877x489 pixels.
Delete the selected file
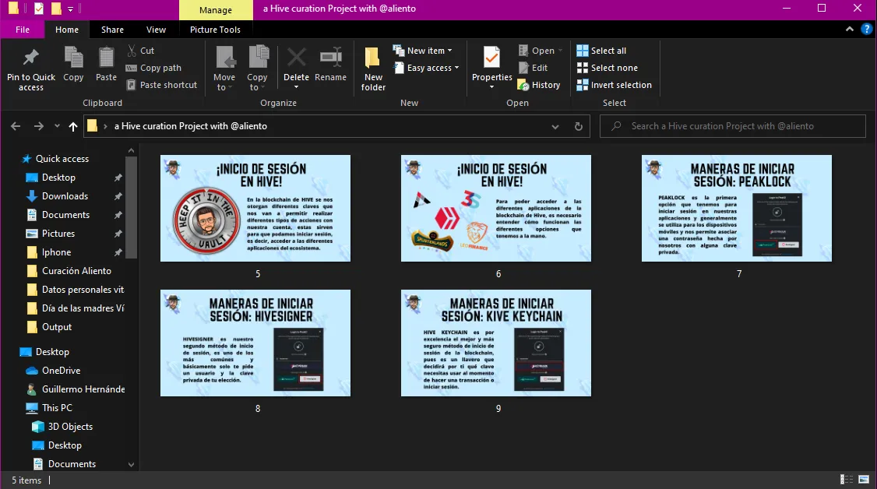[297, 69]
